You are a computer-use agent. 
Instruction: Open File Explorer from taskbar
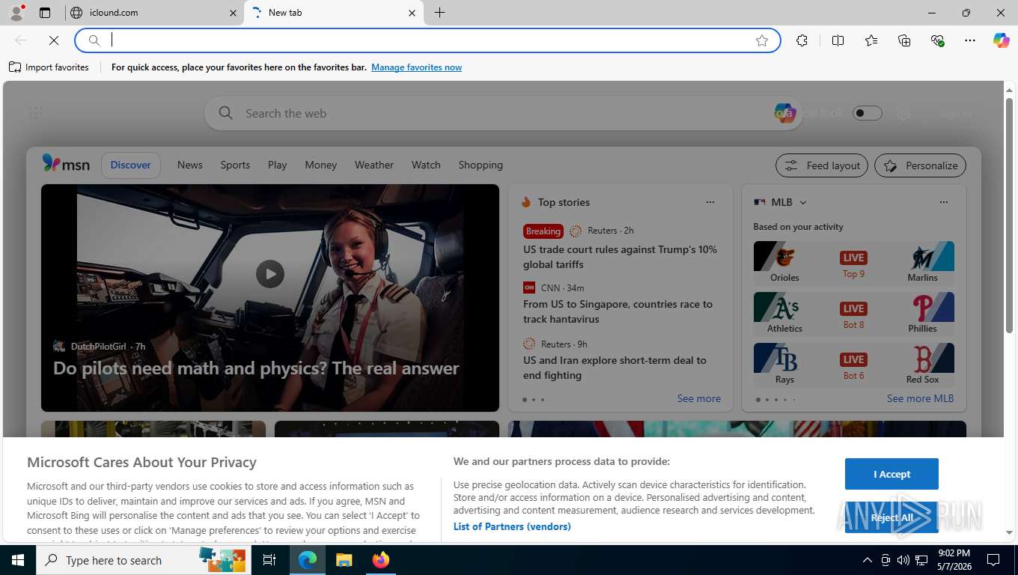point(344,560)
